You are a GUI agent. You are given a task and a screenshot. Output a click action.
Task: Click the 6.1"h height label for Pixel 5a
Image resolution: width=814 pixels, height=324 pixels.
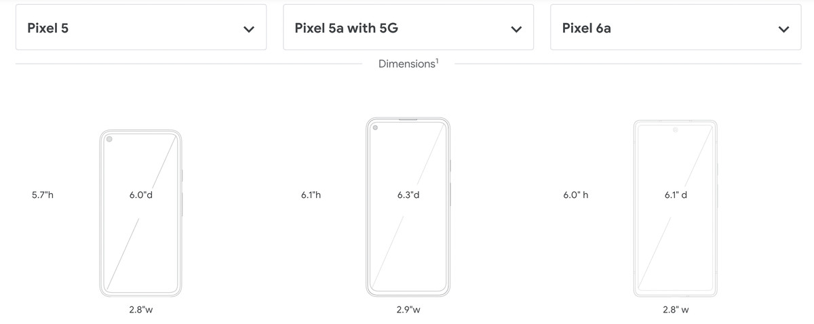click(311, 195)
